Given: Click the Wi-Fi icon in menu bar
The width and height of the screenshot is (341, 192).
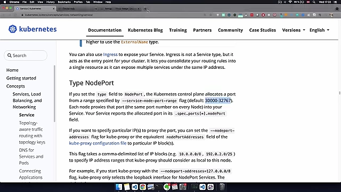Looking at the screenshot, I should click(x=290, y=2).
